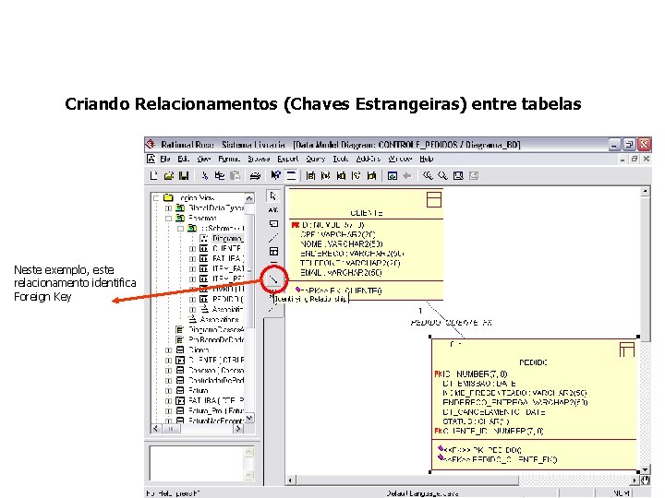The height and width of the screenshot is (498, 665).
Task: Create a new model with New icon
Action: point(154,175)
